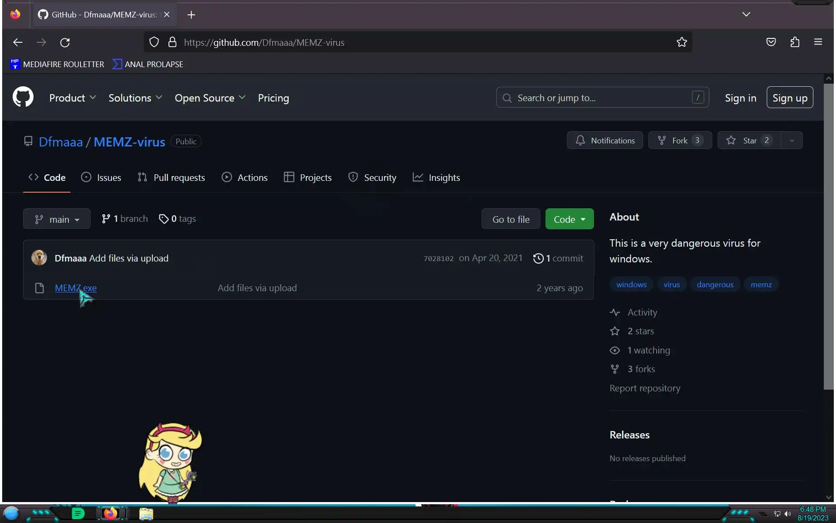Open the Pull requests tab

click(171, 177)
